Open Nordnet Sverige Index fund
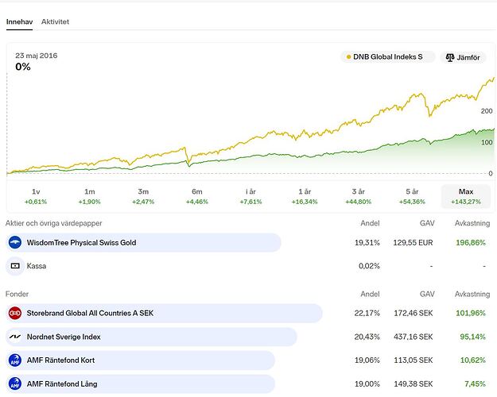Viewport: 497px width, 397px height. tap(248, 337)
